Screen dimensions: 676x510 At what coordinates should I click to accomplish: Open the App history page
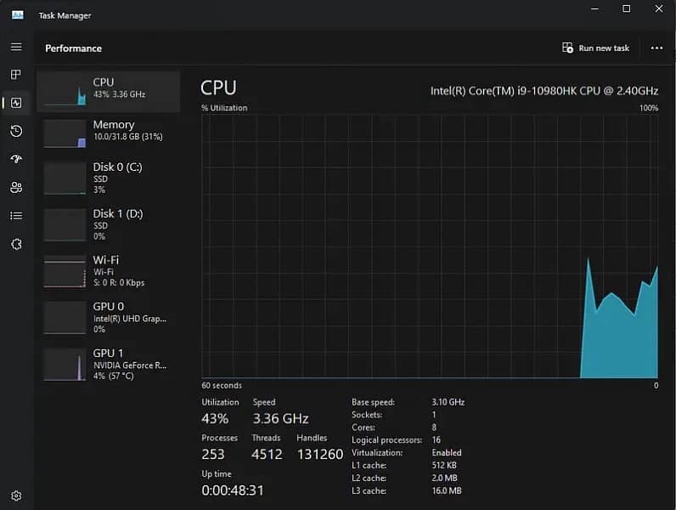tap(16, 131)
